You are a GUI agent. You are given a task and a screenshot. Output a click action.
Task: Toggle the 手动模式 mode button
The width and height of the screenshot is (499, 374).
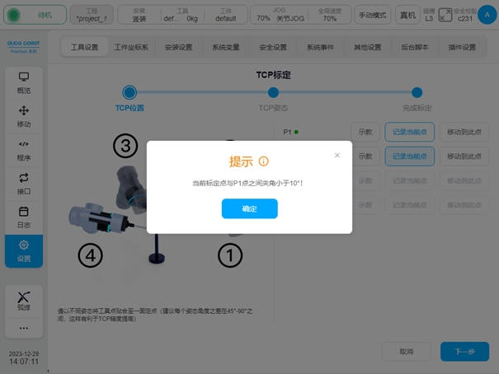(373, 15)
